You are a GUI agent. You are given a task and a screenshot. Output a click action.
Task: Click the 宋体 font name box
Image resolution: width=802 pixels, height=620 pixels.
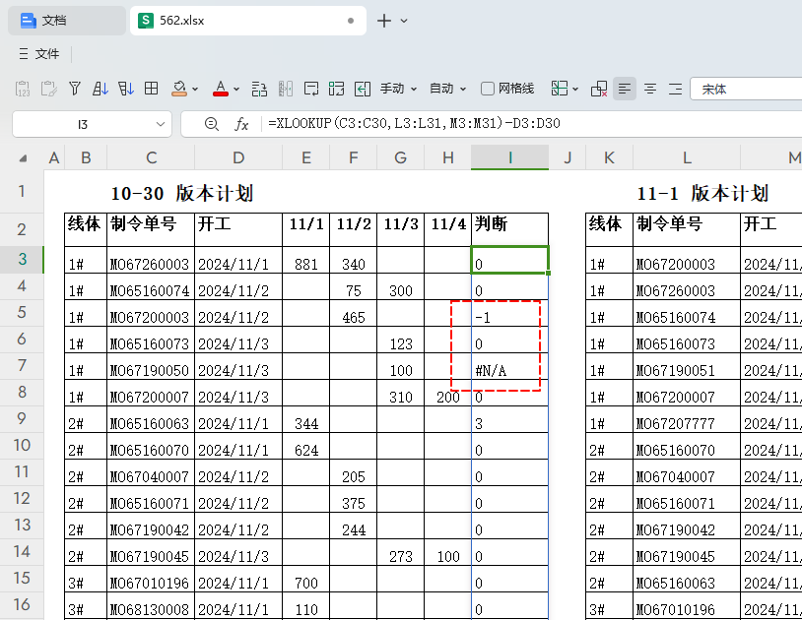[x=746, y=89]
